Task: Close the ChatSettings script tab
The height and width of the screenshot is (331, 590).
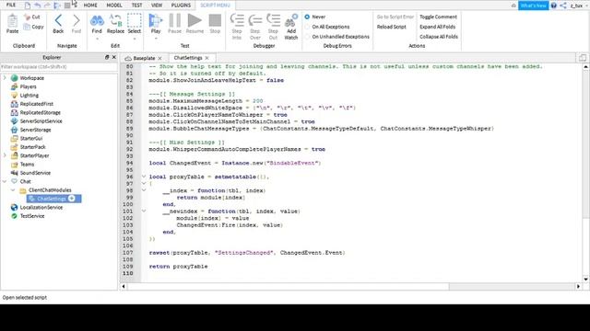Action: (x=206, y=58)
